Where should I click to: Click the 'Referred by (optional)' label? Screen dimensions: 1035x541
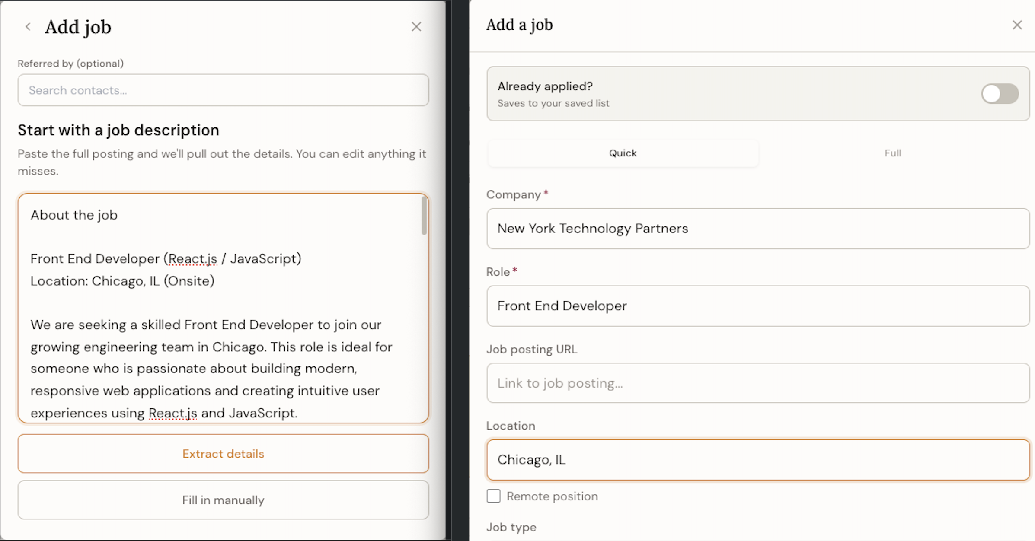pos(71,64)
